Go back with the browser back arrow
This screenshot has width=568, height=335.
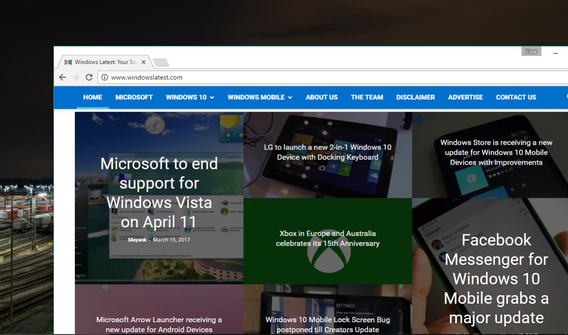(62, 77)
